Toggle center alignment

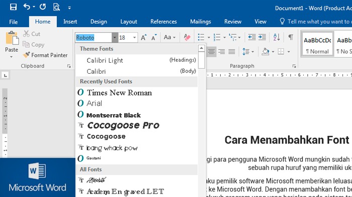tap(211, 52)
